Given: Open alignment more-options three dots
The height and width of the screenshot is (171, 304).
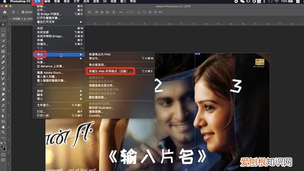Looking at the screenshot, I should pyautogui.click(x=121, y=12).
